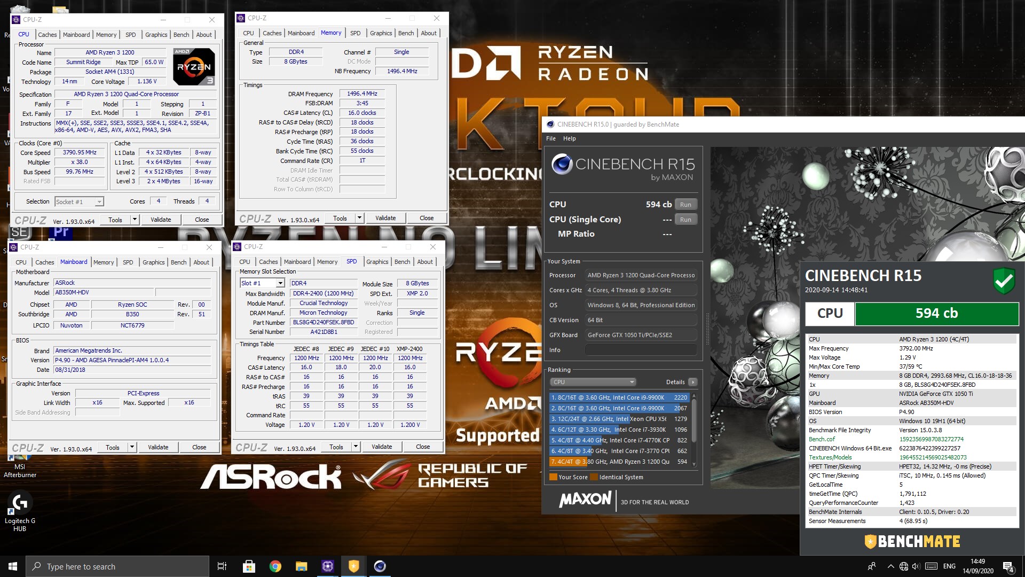The width and height of the screenshot is (1025, 577).
Task: Click Validate in the Mainboard window
Action: [158, 447]
